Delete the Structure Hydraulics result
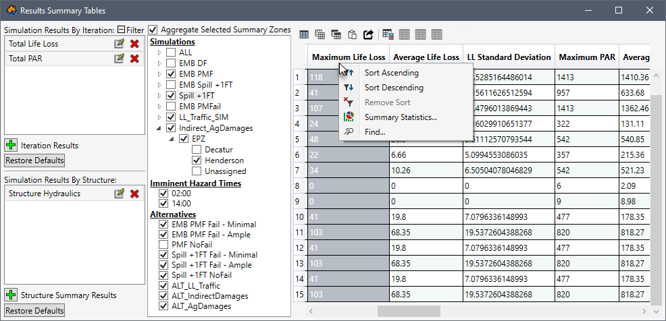Screen dimensions: 666x321 point(134,194)
